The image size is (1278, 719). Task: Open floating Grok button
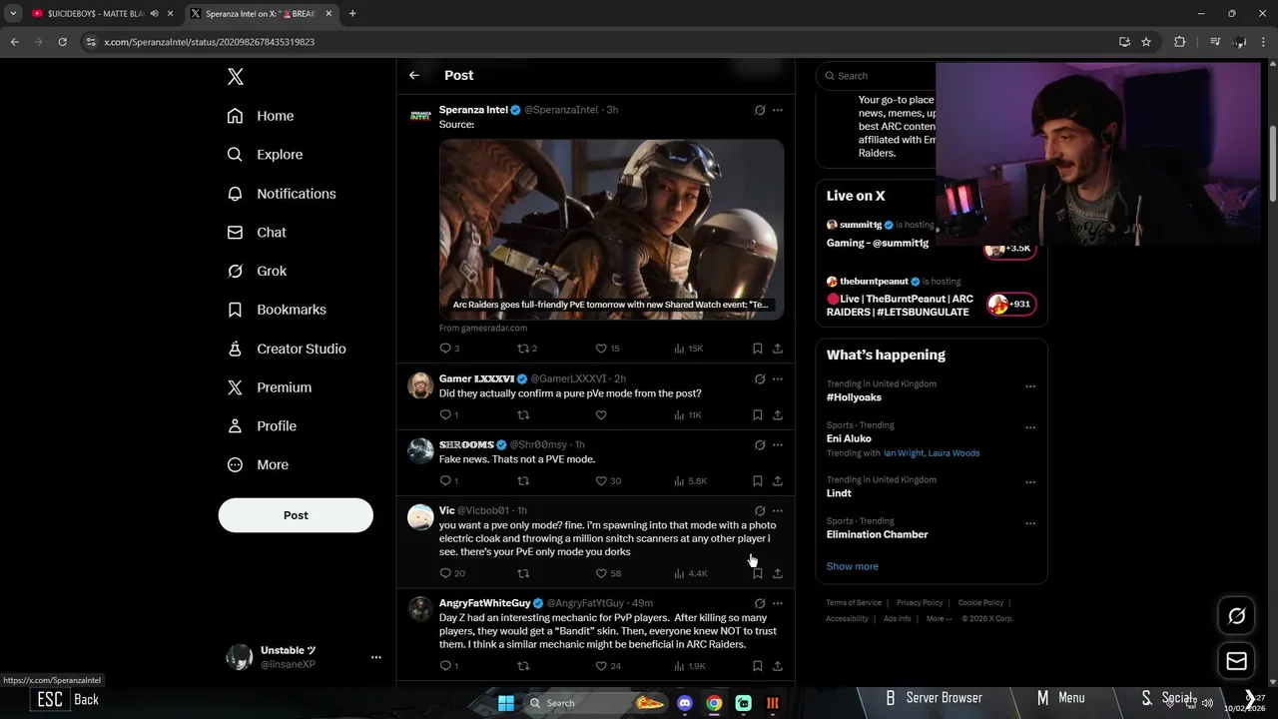coord(1236,616)
